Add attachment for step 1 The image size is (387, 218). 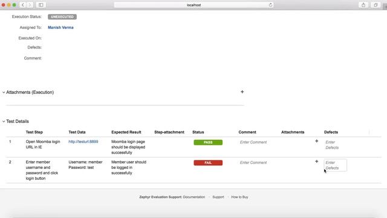click(317, 141)
